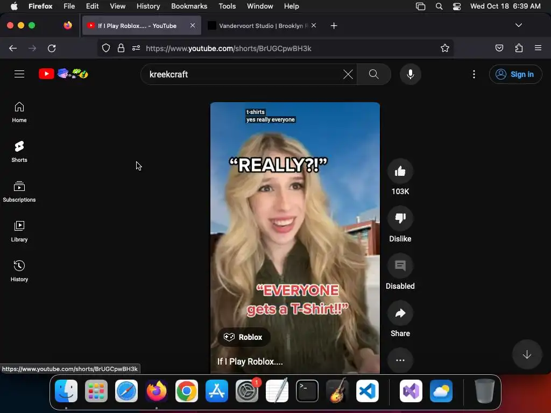Open the YouTube guide hamburger menu
This screenshot has width=551, height=413.
[19, 74]
